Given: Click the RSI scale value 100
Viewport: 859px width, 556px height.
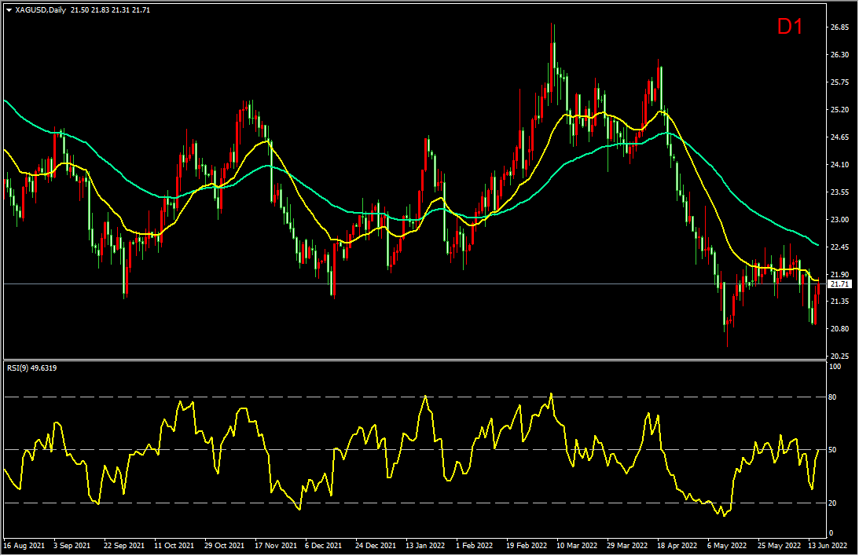Looking at the screenshot, I should (835, 367).
